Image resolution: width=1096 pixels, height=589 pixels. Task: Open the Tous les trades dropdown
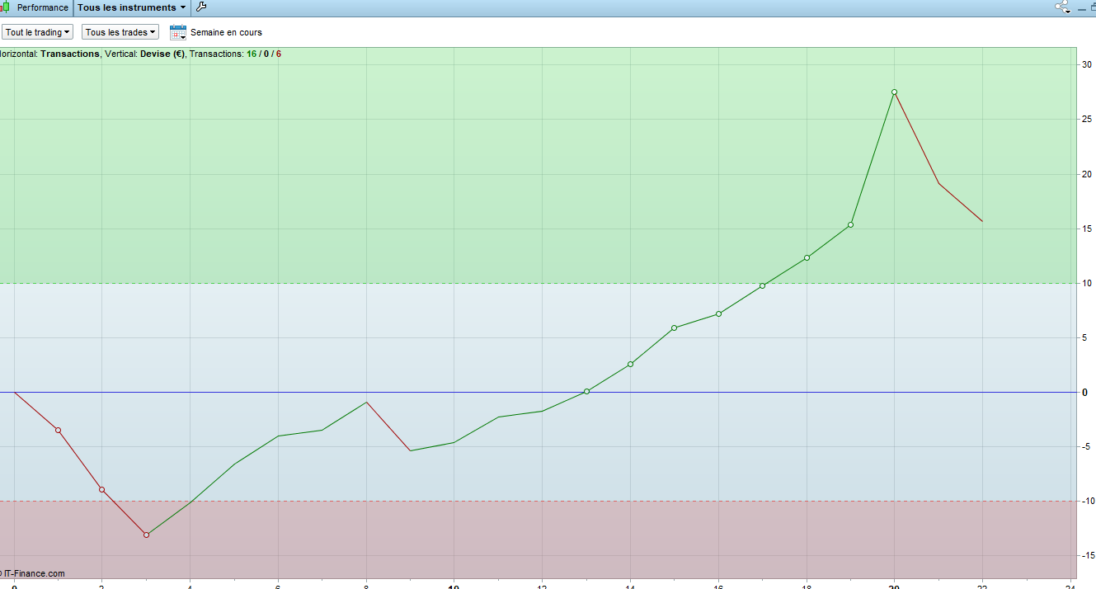pos(120,32)
